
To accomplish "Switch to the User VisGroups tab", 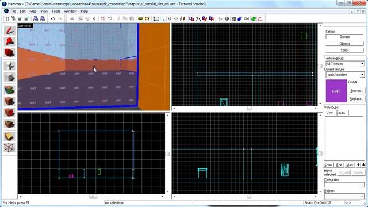I will pos(329,113).
